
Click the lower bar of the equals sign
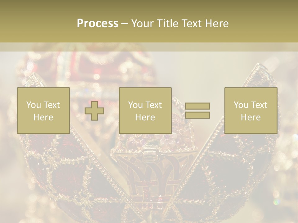[197, 115]
